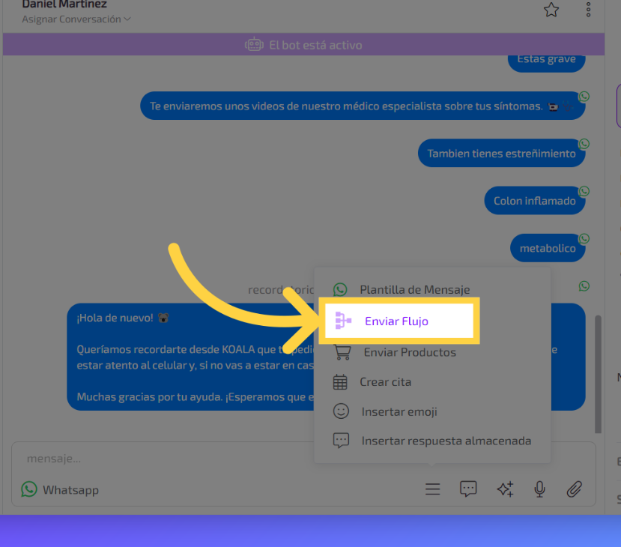The image size is (621, 547).
Task: Attach a file using the paperclip
Action: point(574,489)
